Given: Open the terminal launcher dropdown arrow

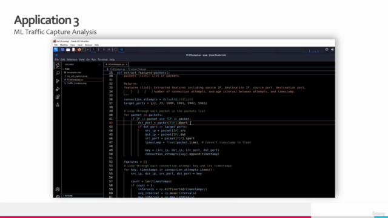Looking at the screenshot, I should [88, 50].
